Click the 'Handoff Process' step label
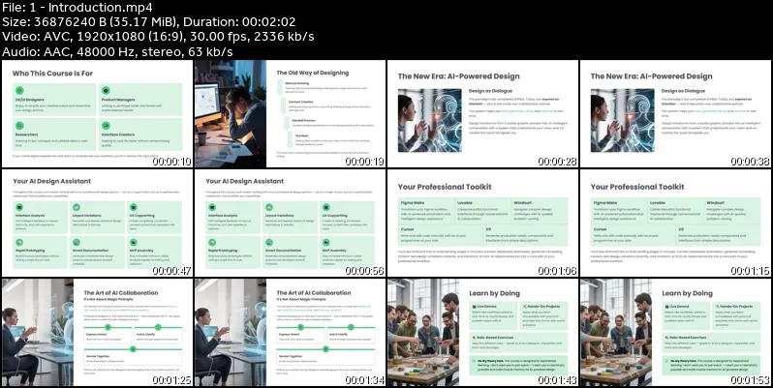 (x=305, y=120)
